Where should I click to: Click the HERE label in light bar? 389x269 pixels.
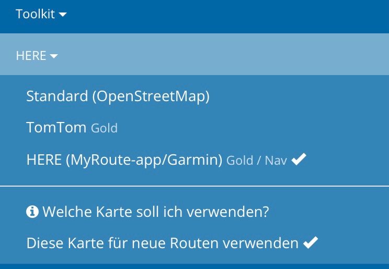coord(31,55)
